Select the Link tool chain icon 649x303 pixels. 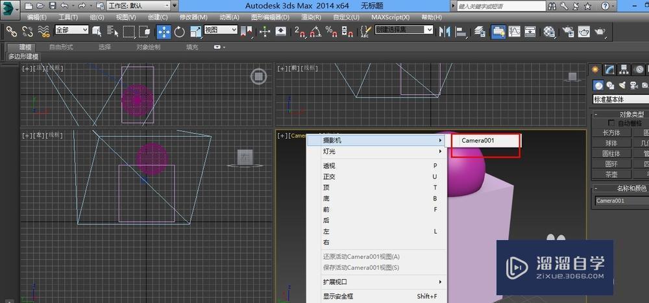tap(11, 31)
